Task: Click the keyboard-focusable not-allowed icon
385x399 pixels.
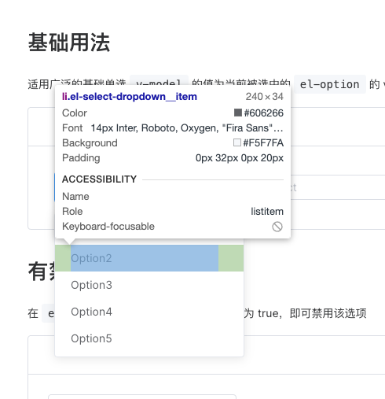Action: click(277, 227)
